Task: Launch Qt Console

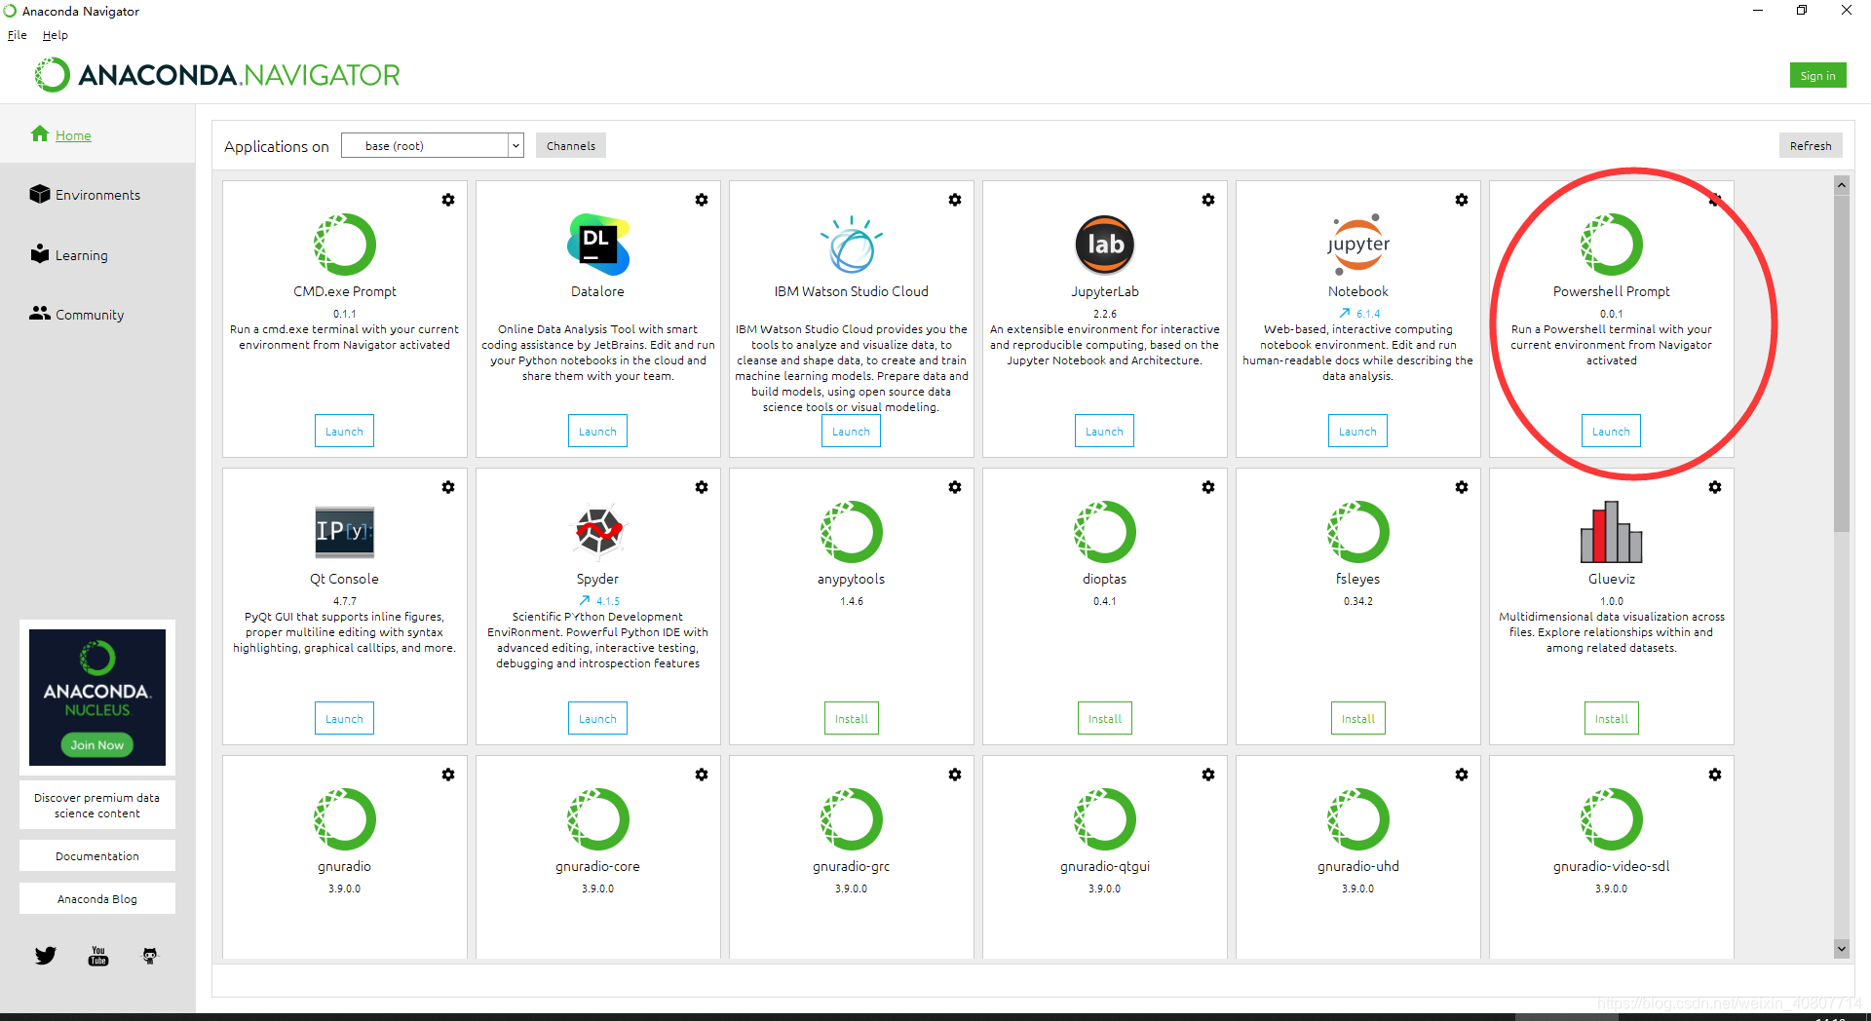Action: click(344, 719)
